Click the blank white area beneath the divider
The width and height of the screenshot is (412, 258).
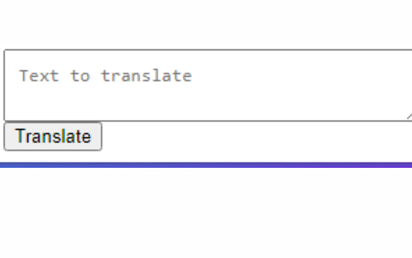pyautogui.click(x=206, y=213)
